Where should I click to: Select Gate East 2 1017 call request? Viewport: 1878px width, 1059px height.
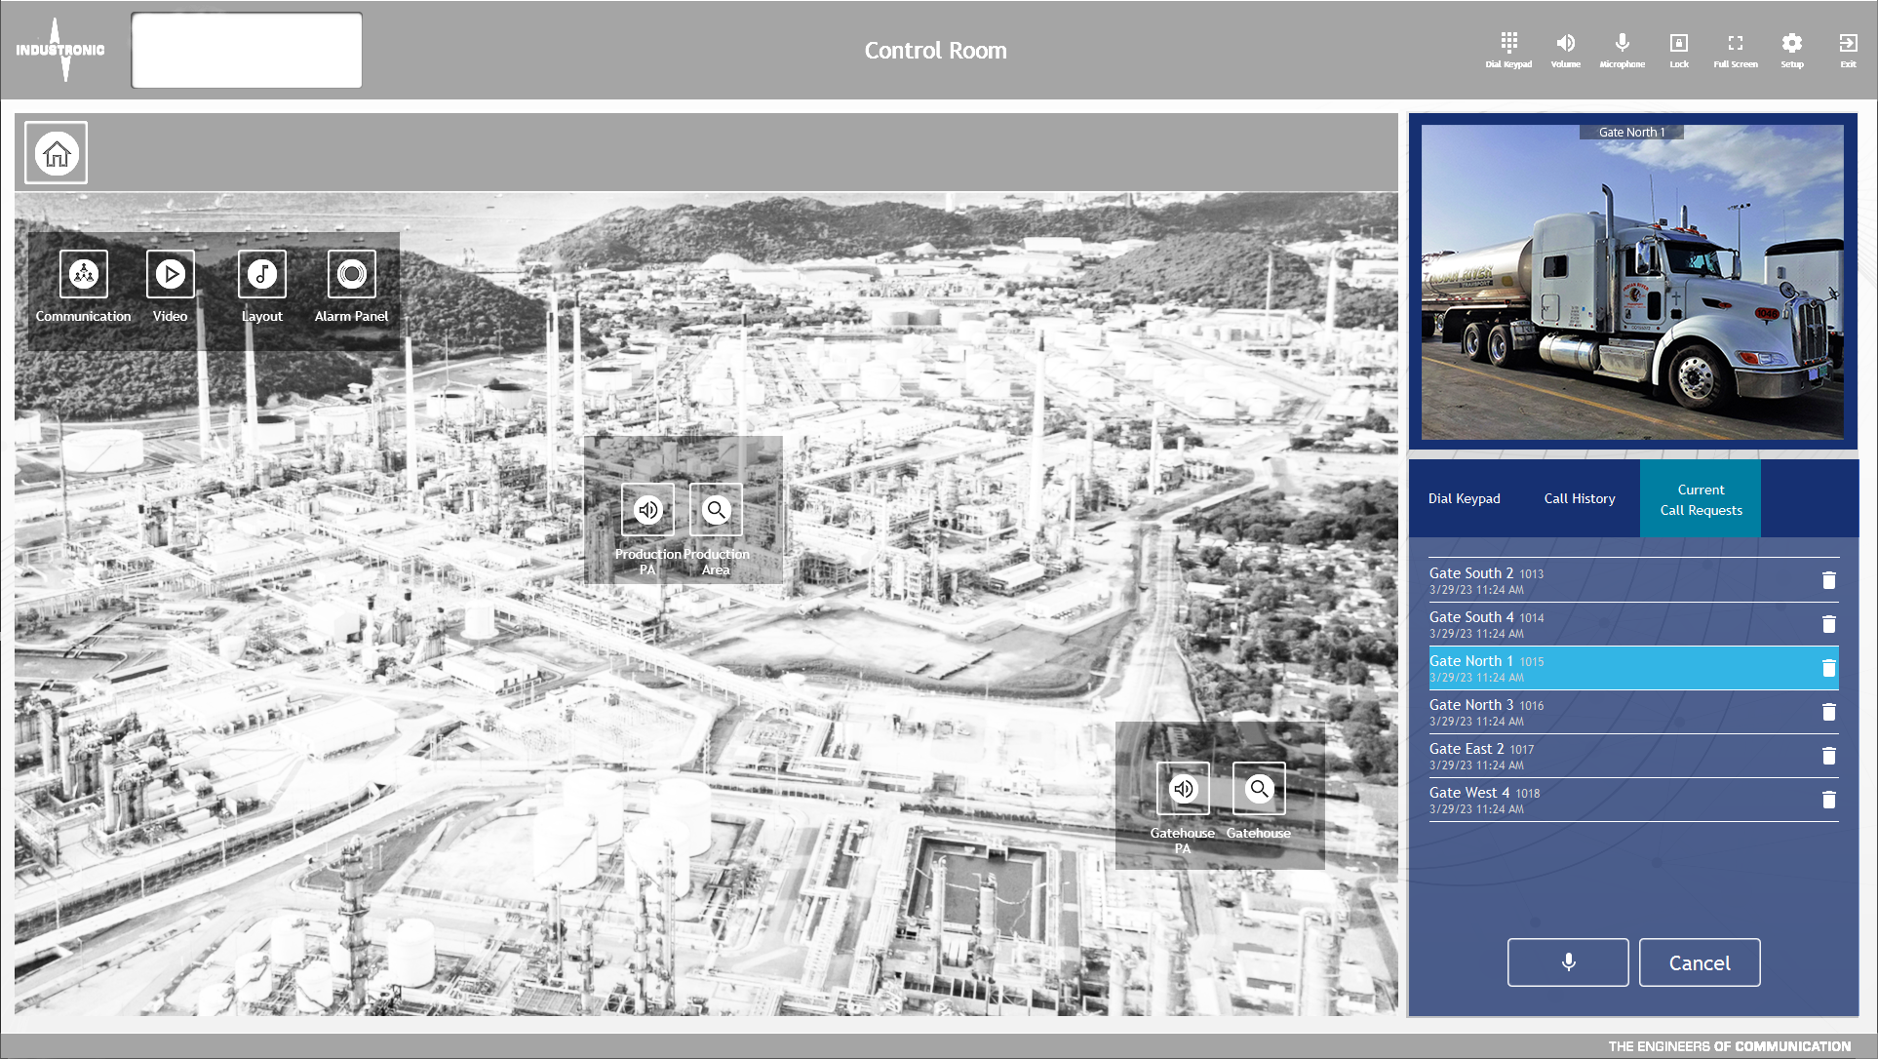tap(1633, 756)
